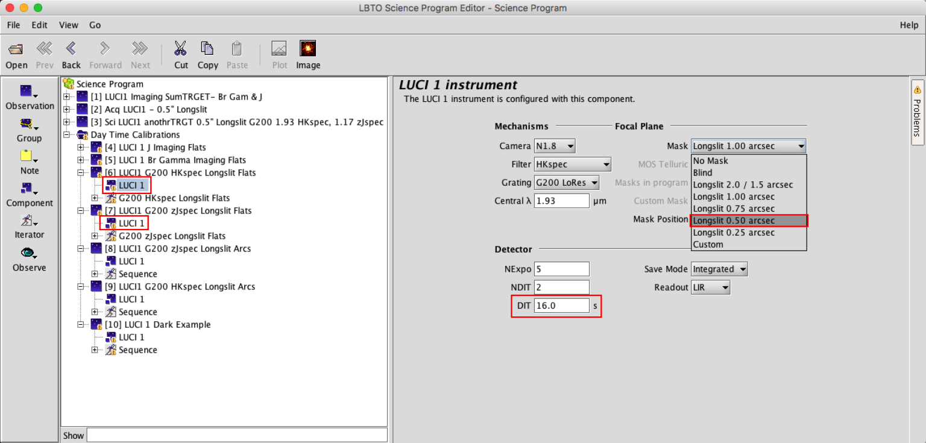
Task: Expand [4] LUCI 1 J Imaging Flats
Action: click(x=81, y=147)
